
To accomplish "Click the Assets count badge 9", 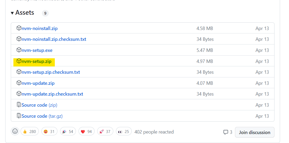I will point(45,13).
